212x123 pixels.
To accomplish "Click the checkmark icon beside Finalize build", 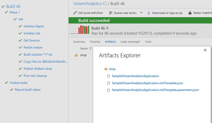I will pyautogui.click(x=6, y=83).
